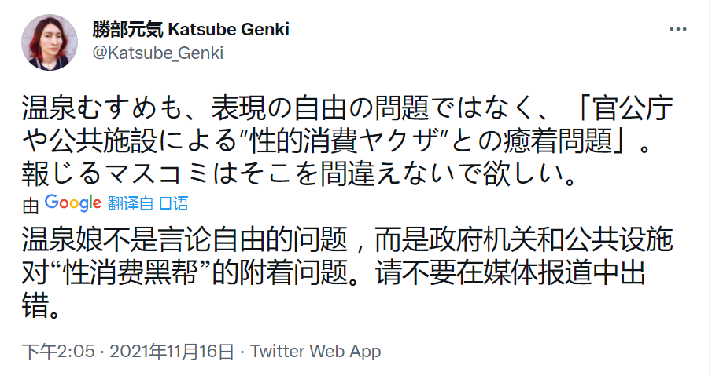Image resolution: width=723 pixels, height=376 pixels.
Task: Click the Google logo in translation line
Action: pyautogui.click(x=73, y=203)
